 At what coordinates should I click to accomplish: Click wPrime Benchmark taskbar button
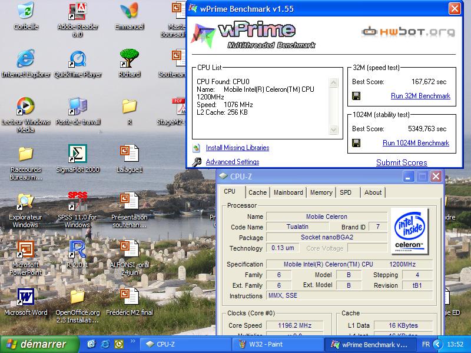[370, 344]
